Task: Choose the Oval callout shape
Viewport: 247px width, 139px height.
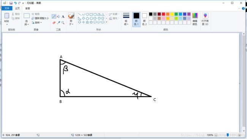Action: click(99, 22)
